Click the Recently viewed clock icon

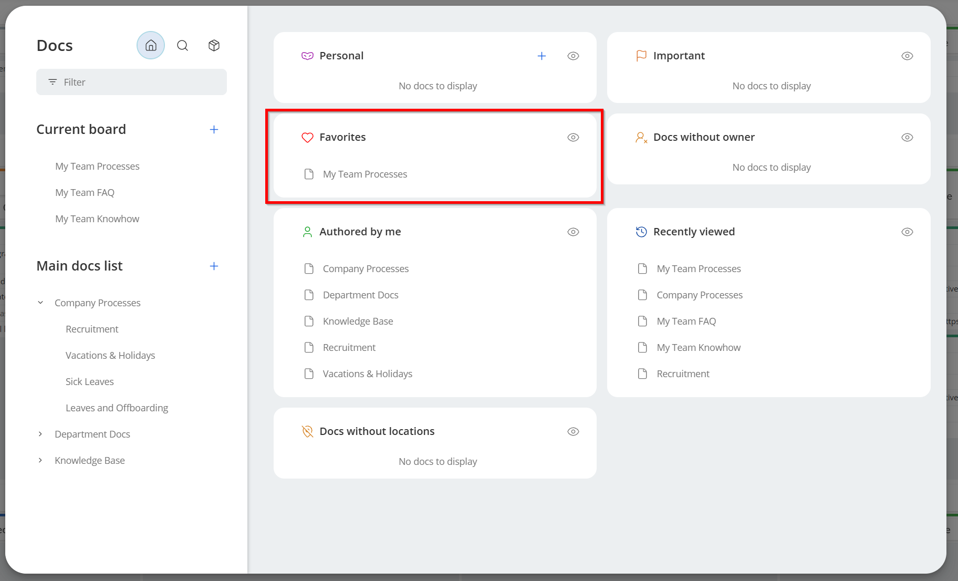point(641,232)
